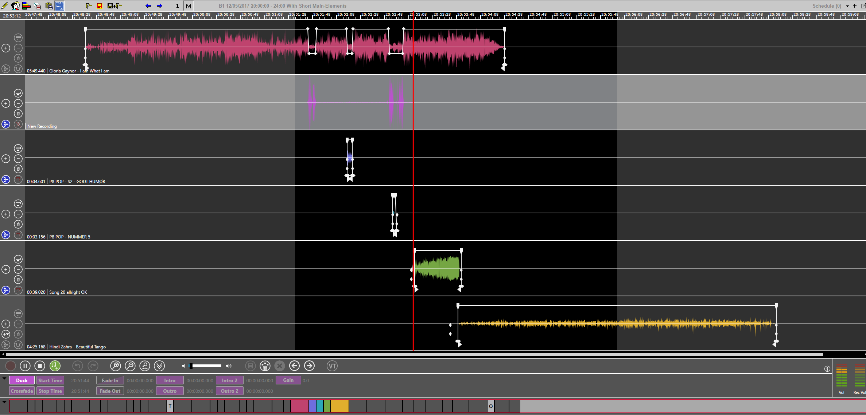Toggle the M button in top toolbar
Screen dimensions: 866x415
pos(189,6)
